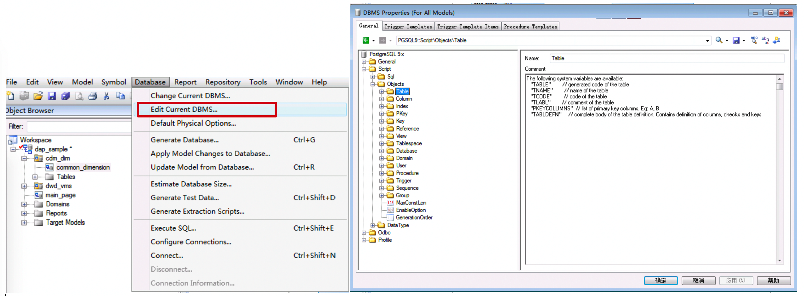
Task: Click the rightmost properties toolbar icon
Action: [x=777, y=40]
